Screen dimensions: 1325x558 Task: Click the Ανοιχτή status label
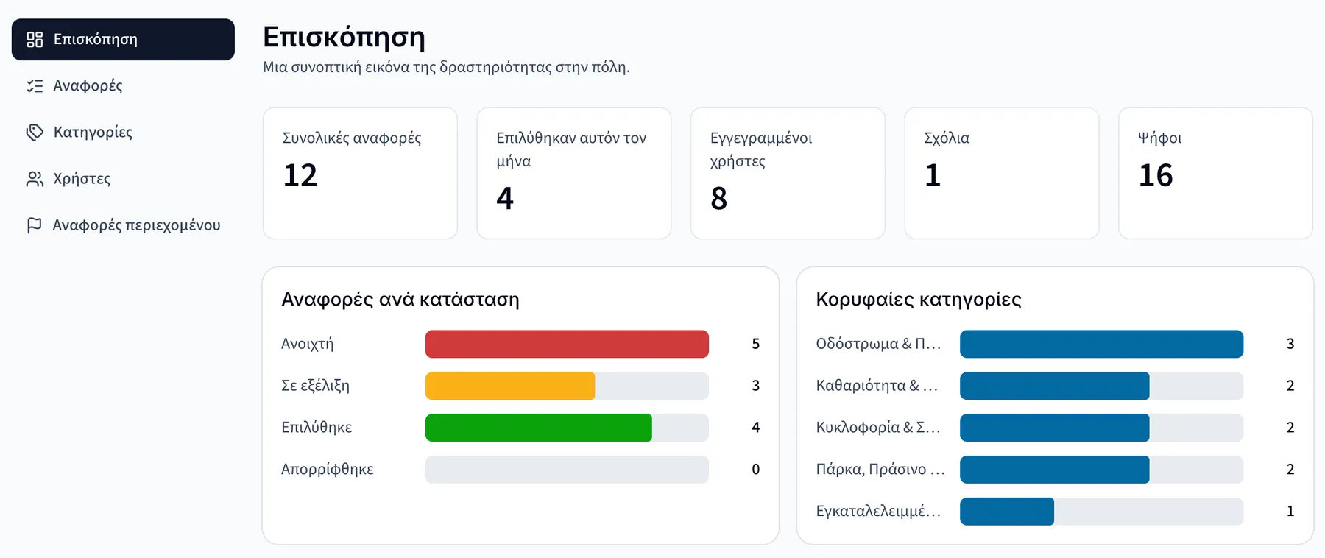pos(308,345)
